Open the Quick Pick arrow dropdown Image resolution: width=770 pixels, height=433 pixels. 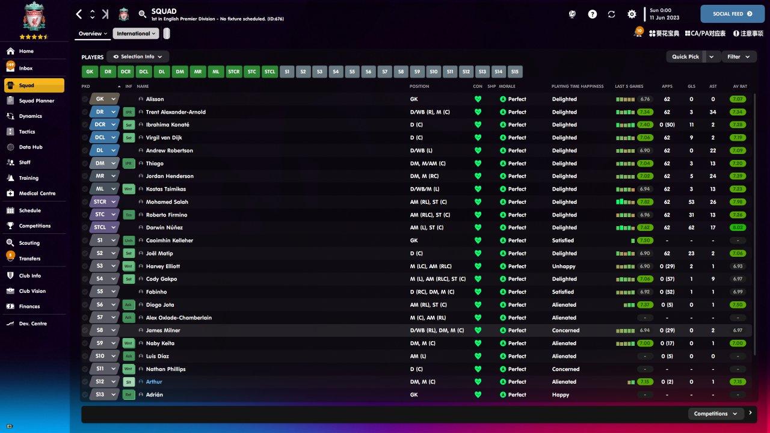713,57
